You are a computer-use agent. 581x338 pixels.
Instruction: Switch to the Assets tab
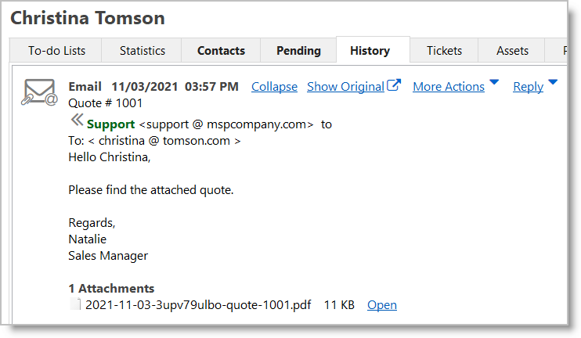pos(512,51)
